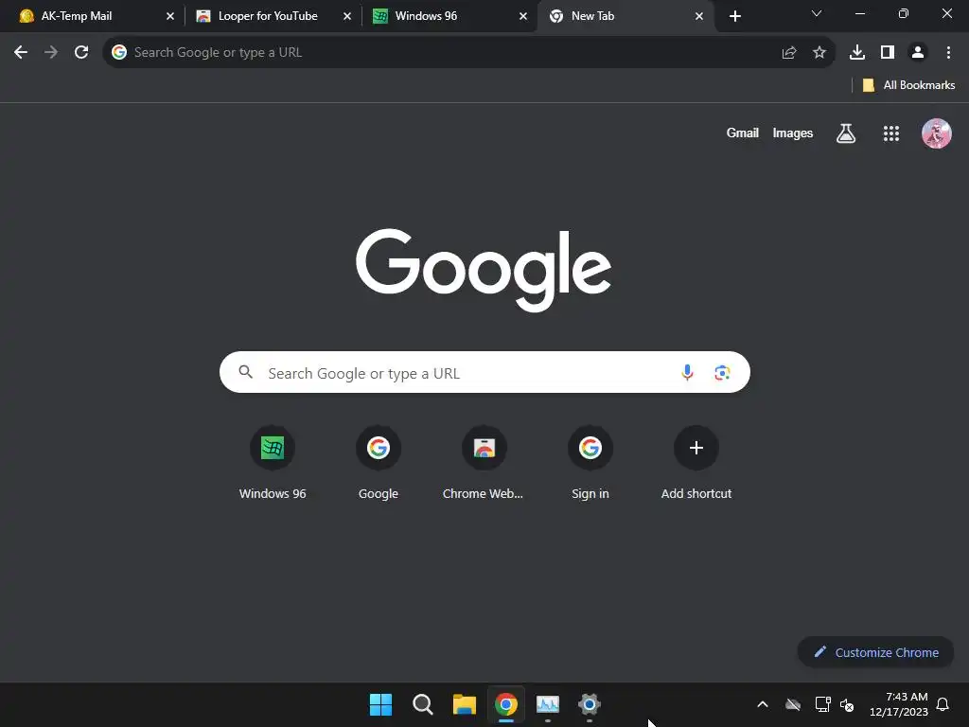This screenshot has height=727, width=969.
Task: Click the Google logo doodle
Action: coord(484,270)
